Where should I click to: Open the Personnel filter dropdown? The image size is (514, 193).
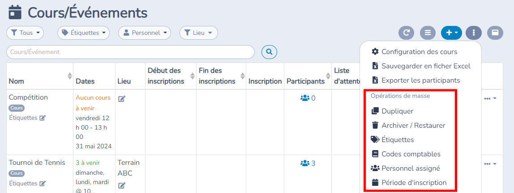coord(145,33)
